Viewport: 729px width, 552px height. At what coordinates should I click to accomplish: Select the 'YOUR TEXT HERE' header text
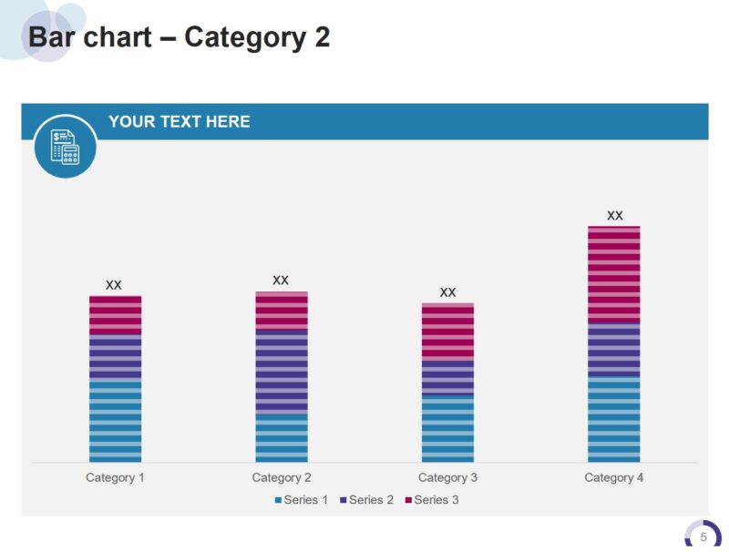point(180,122)
